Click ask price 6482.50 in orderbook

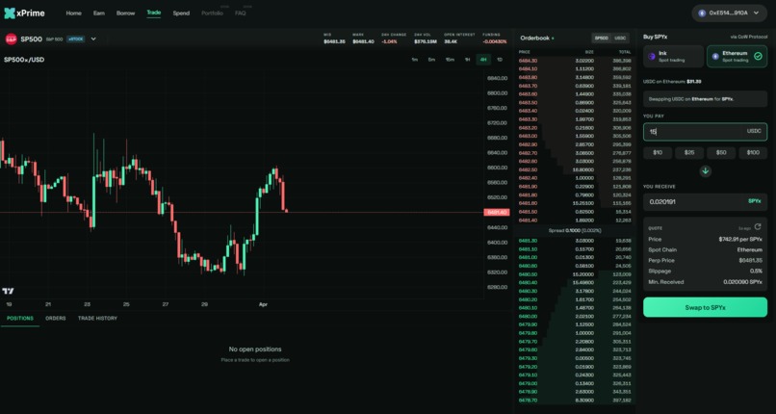click(x=528, y=169)
